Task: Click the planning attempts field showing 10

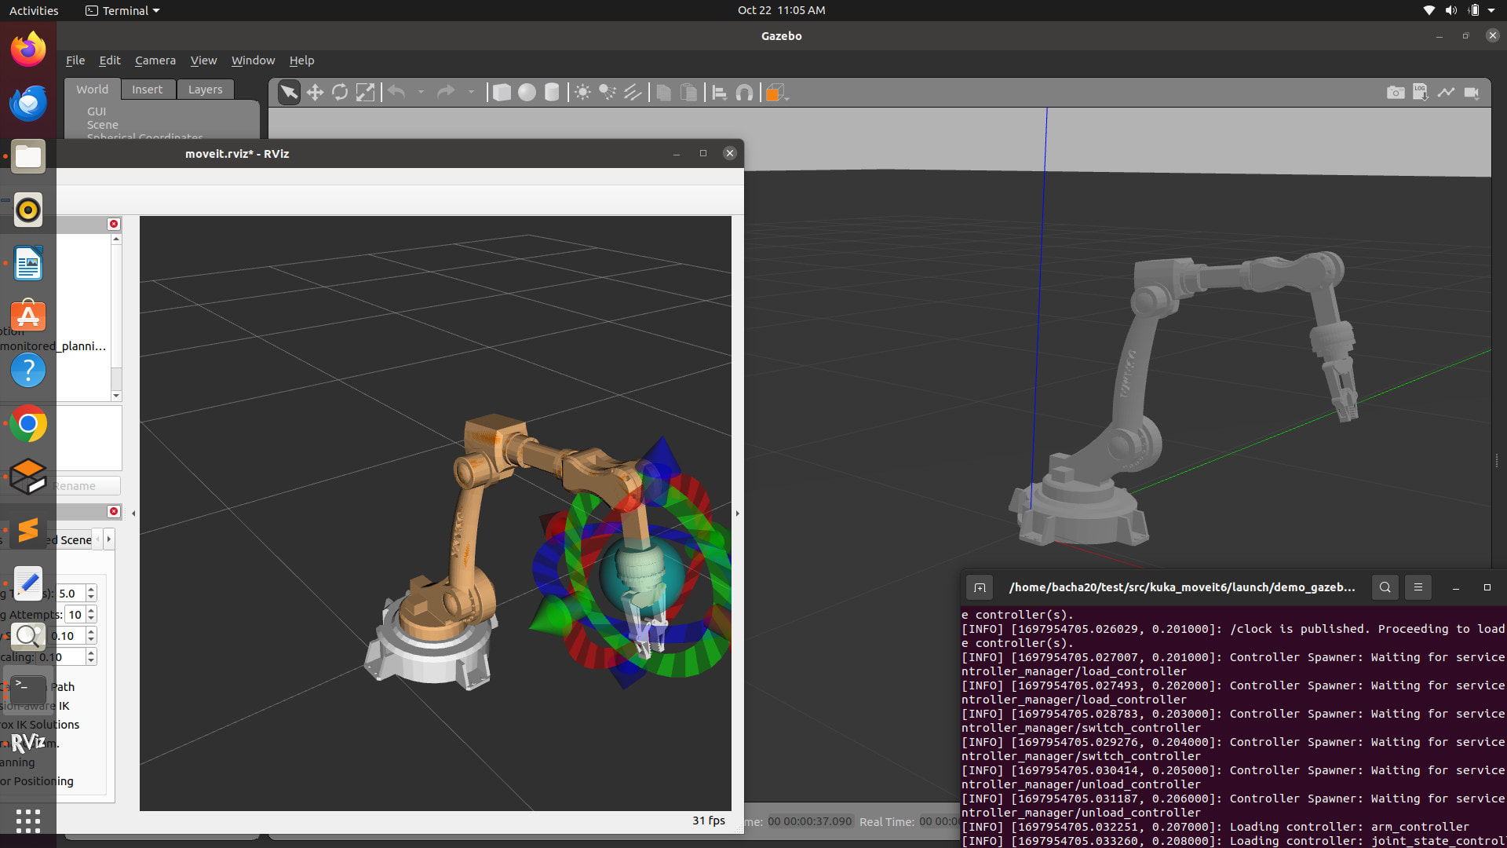Action: tap(75, 615)
